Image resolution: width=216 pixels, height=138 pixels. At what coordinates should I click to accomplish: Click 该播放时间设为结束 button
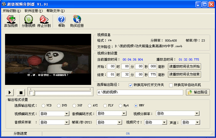(x=184, y=75)
